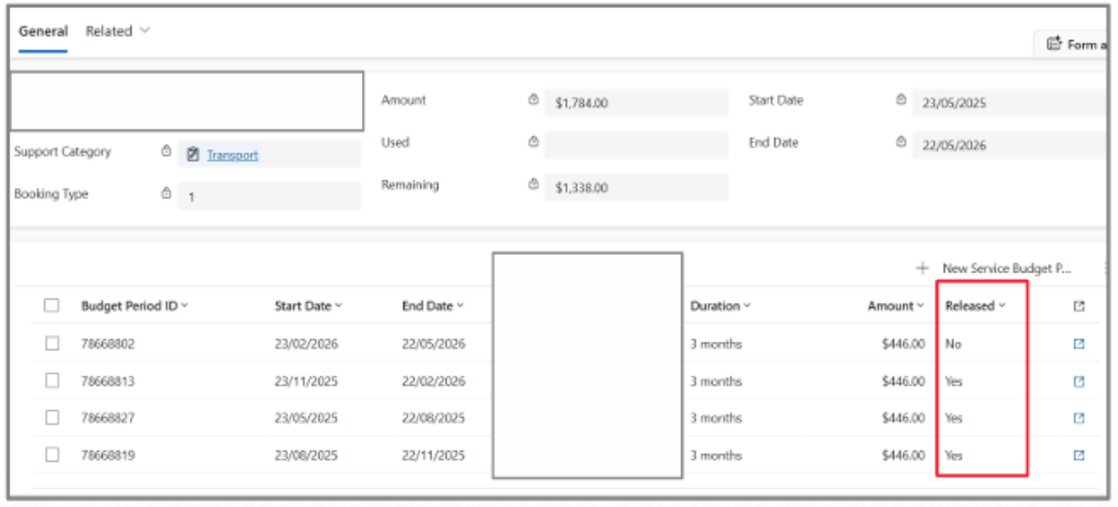This screenshot has width=1118, height=507.
Task: Open record 78668813 via its pop-out icon
Action: pyautogui.click(x=1078, y=381)
